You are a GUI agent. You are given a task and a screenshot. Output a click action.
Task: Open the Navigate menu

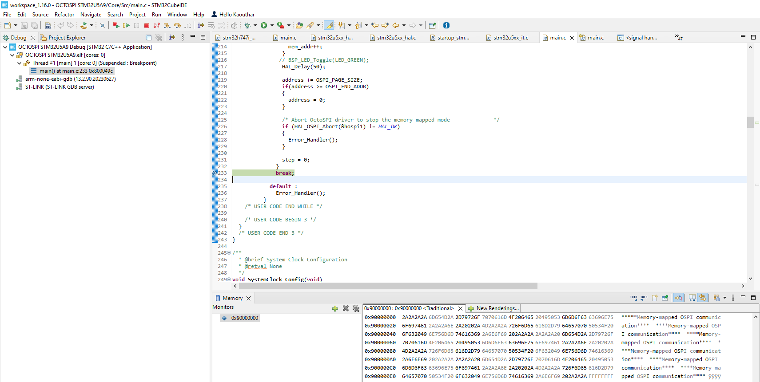91,15
